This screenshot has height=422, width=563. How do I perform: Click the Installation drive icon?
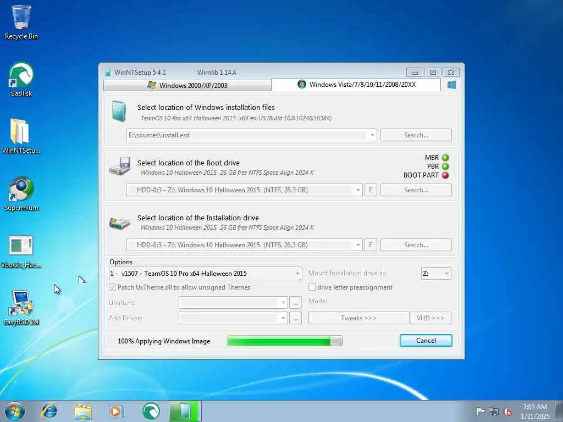(x=120, y=223)
